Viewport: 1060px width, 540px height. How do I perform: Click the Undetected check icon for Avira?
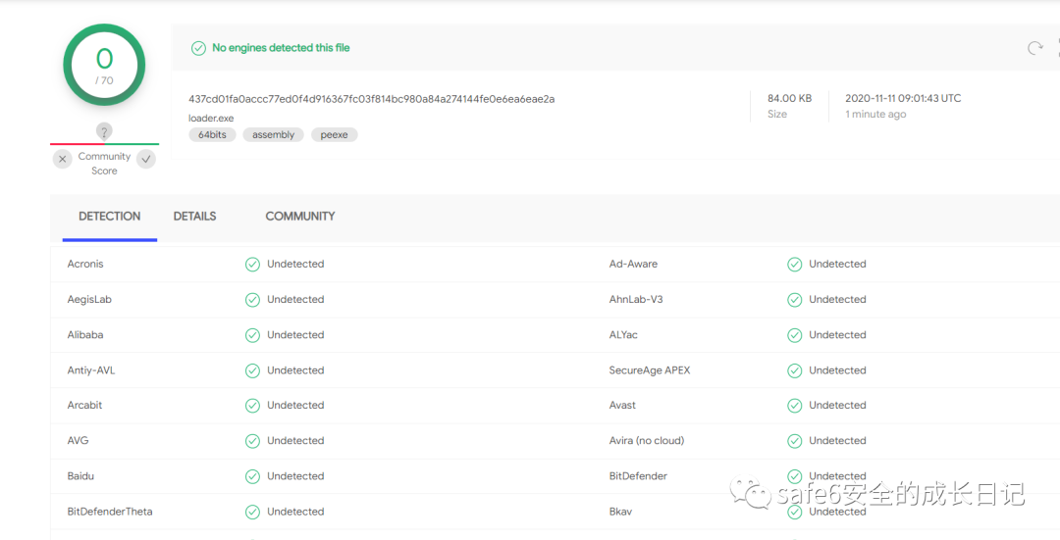click(x=795, y=441)
